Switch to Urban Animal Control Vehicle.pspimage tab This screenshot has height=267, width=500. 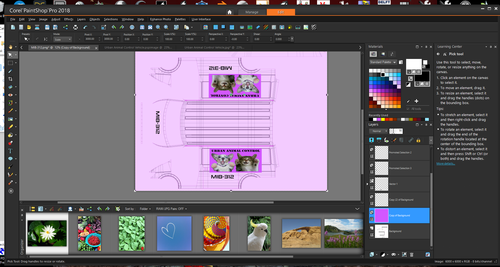pyautogui.click(x=138, y=47)
